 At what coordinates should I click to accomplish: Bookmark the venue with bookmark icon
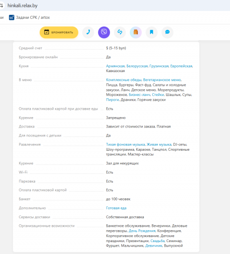tap(152, 32)
